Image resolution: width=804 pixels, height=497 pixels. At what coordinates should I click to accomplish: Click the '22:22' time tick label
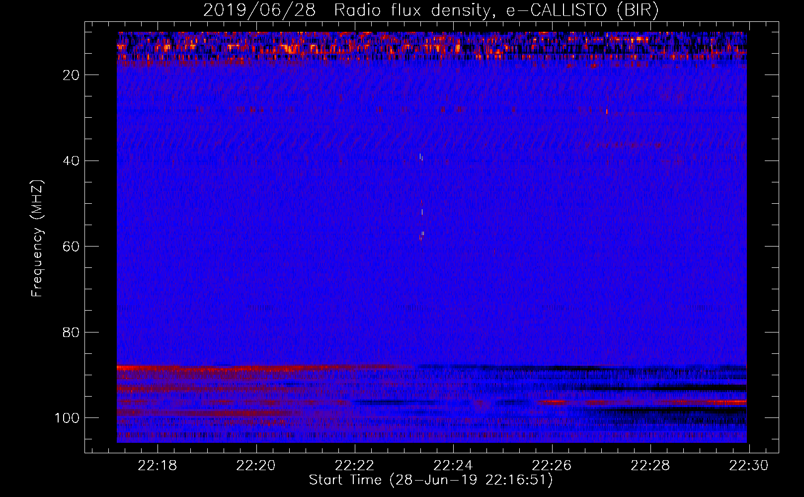[354, 466]
